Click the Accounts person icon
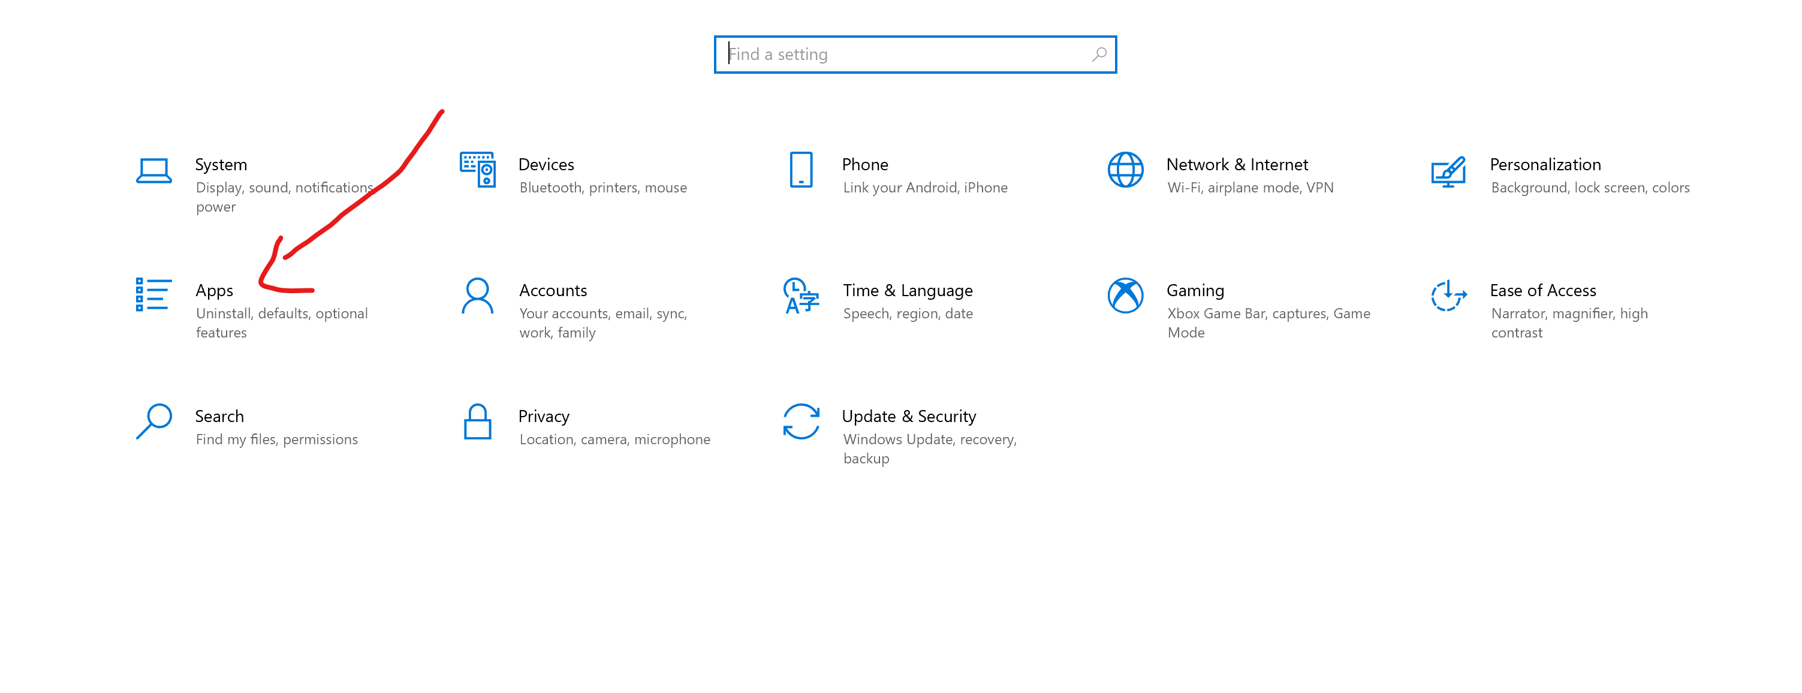1802x693 pixels. [478, 296]
